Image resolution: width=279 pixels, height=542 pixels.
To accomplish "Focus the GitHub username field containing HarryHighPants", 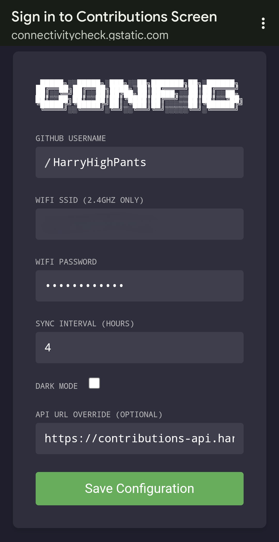I will tap(139, 162).
